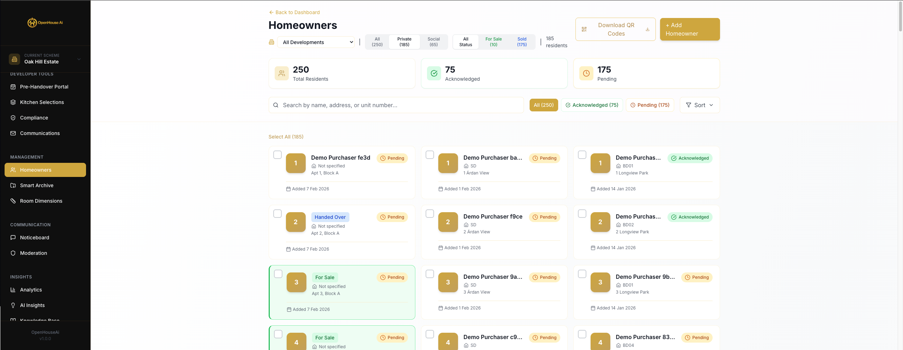903x350 pixels.
Task: Click the Add Homeowner button
Action: 689,29
